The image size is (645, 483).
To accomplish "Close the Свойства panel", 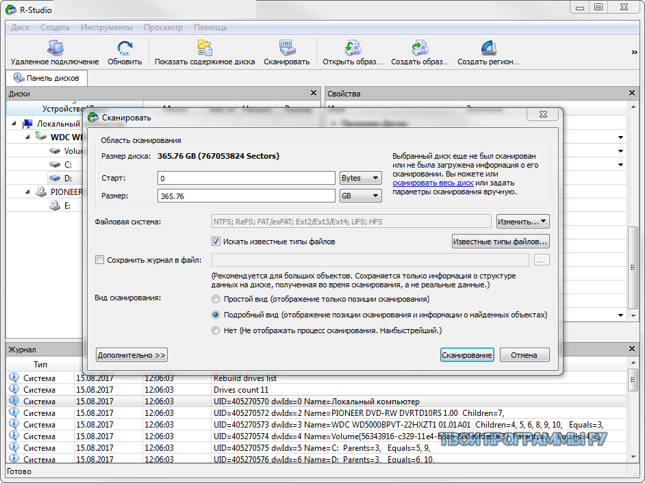I will pos(632,93).
